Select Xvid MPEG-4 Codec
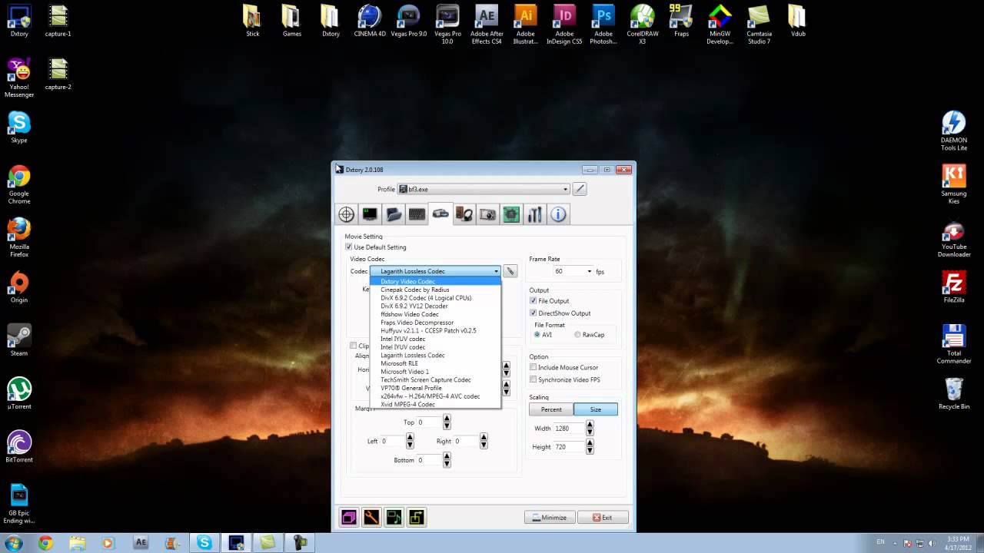Screen dimensions: 984x553 tap(435, 404)
